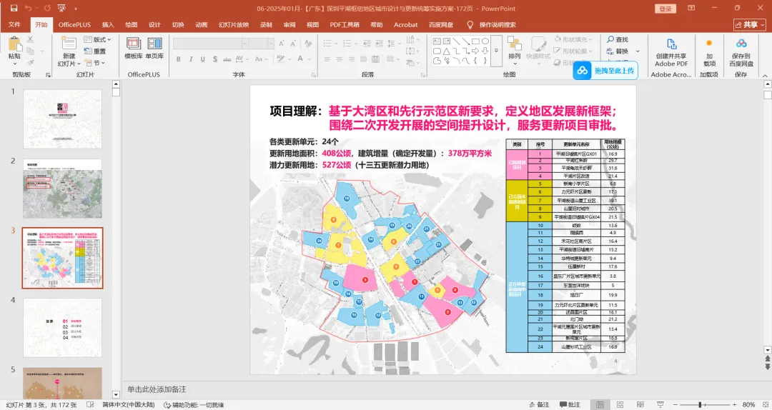Click the 登录 sign-in button

click(x=665, y=9)
